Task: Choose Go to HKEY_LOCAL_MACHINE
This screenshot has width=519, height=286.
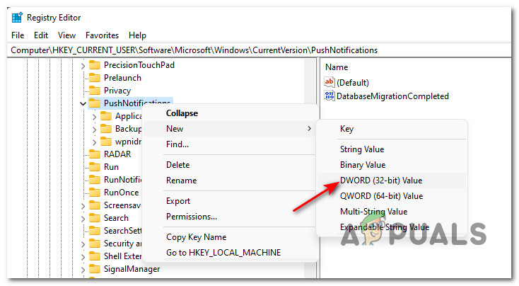Action: tap(229, 253)
